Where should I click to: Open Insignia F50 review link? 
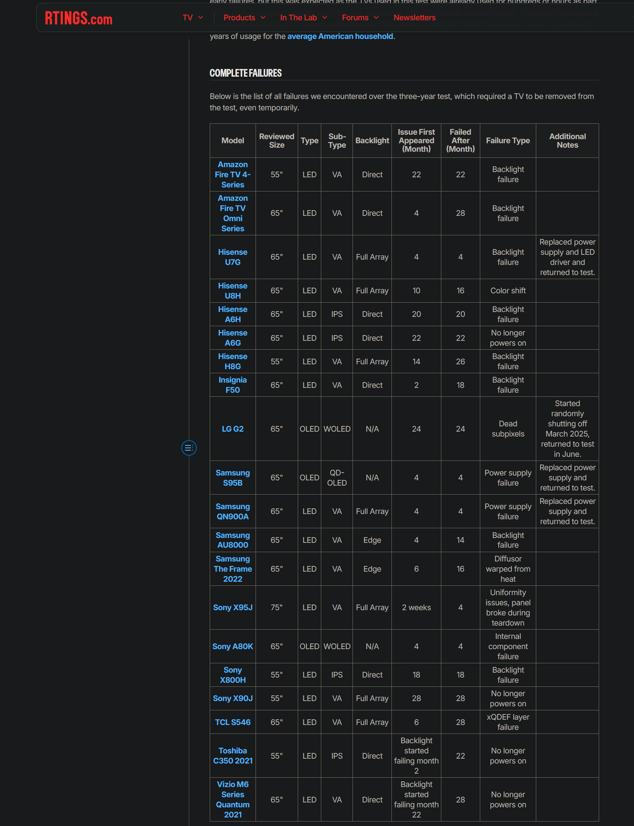tap(233, 385)
